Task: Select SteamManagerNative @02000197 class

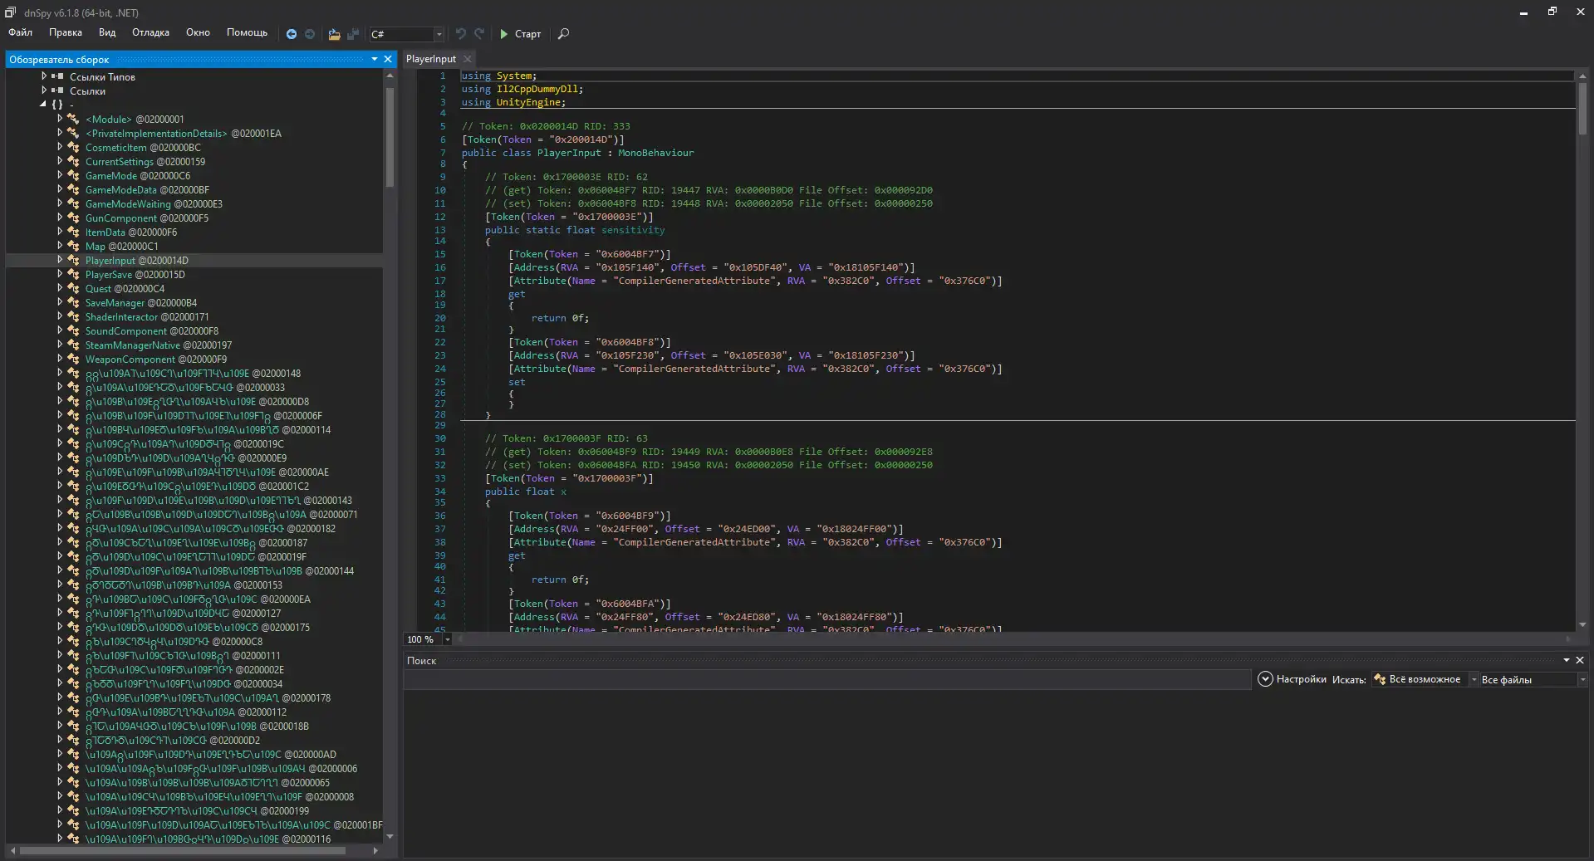Action: 158,345
